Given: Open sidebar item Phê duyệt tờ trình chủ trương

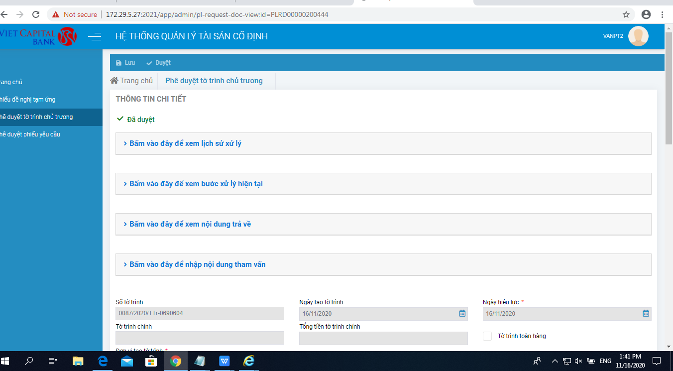Looking at the screenshot, I should click(x=51, y=117).
